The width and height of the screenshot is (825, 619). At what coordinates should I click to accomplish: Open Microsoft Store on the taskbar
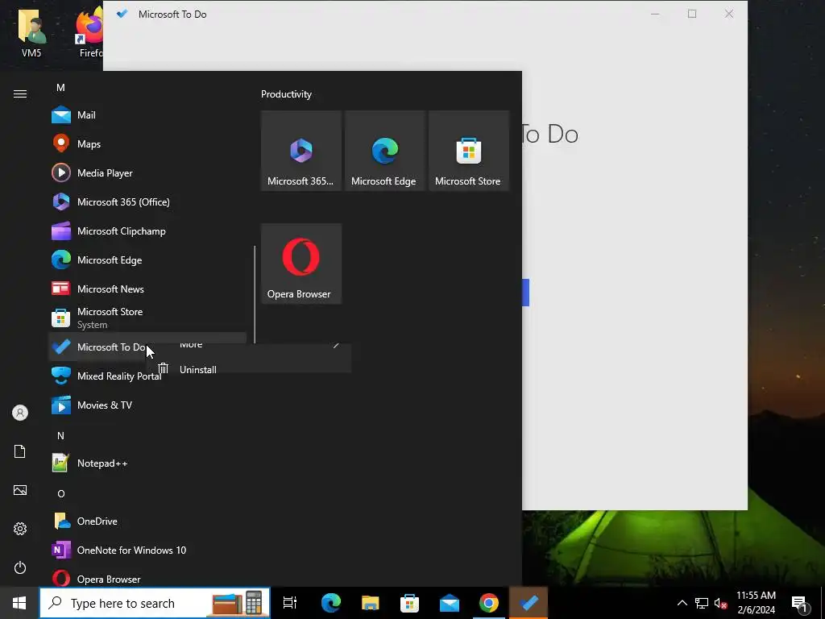410,603
